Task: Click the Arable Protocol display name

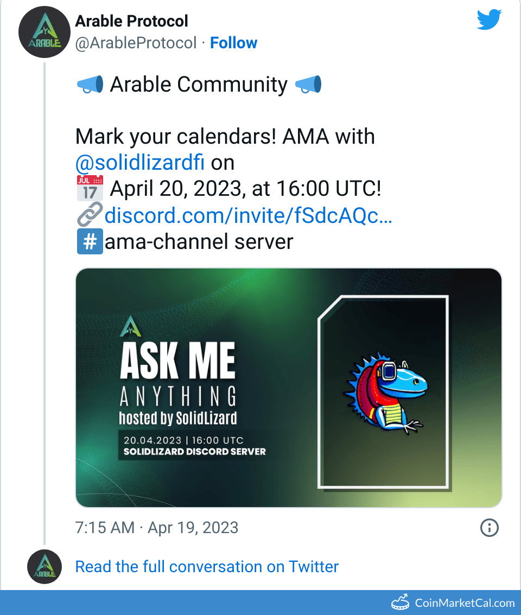Action: [131, 21]
